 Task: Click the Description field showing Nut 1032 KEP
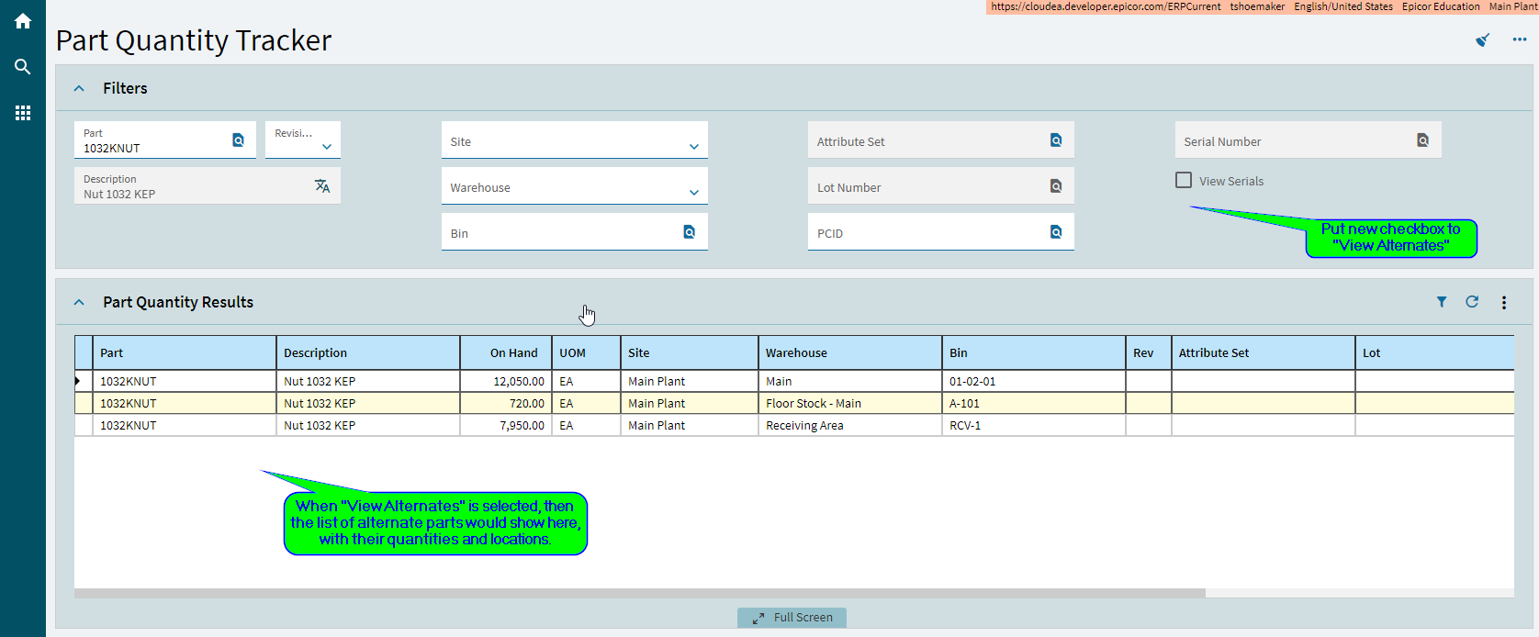tap(208, 185)
